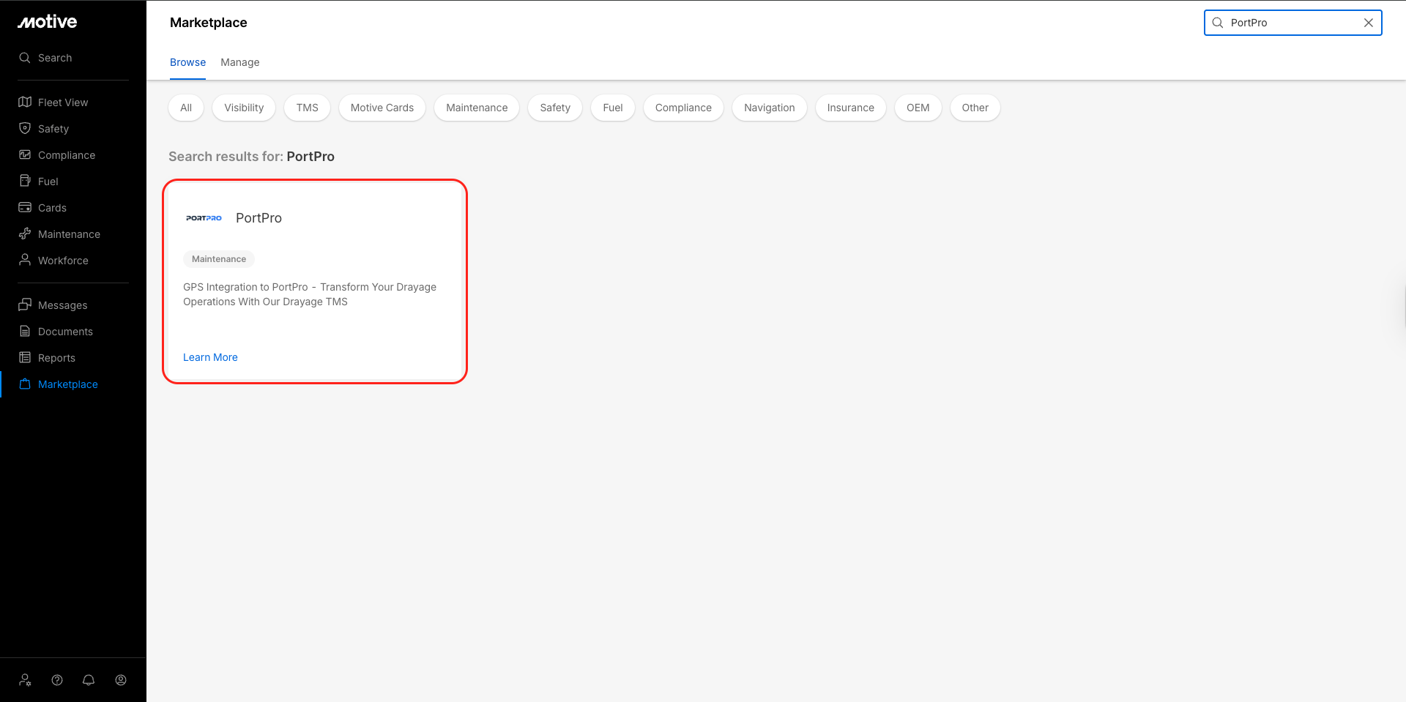1406x702 pixels.
Task: Open Learn More link for PortPro
Action: click(x=210, y=357)
